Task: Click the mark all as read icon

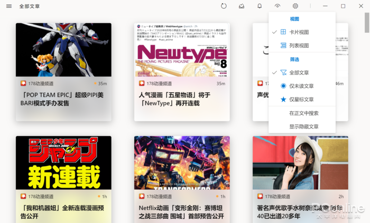Action: click(242, 6)
